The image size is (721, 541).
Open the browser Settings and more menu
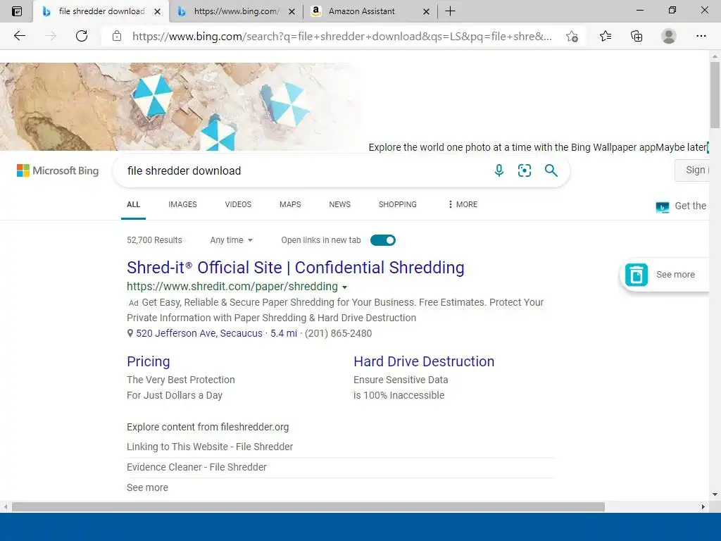(x=701, y=36)
